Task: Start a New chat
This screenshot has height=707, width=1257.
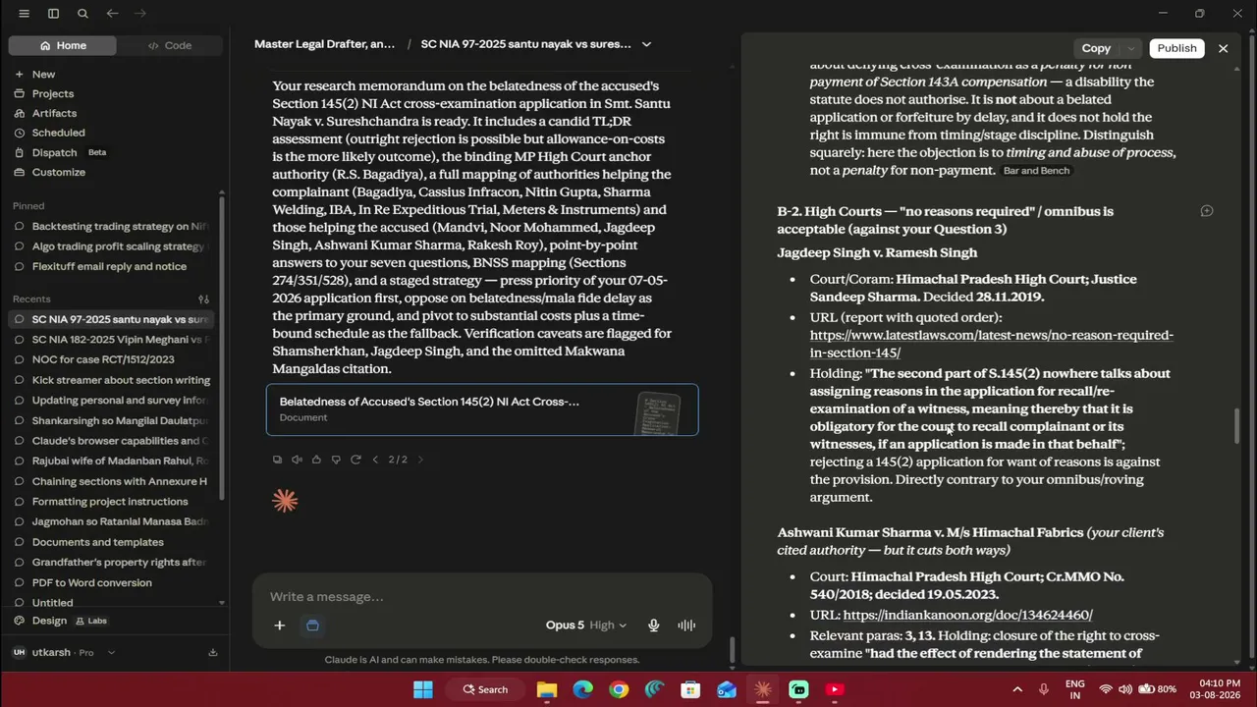Action: coord(43,75)
